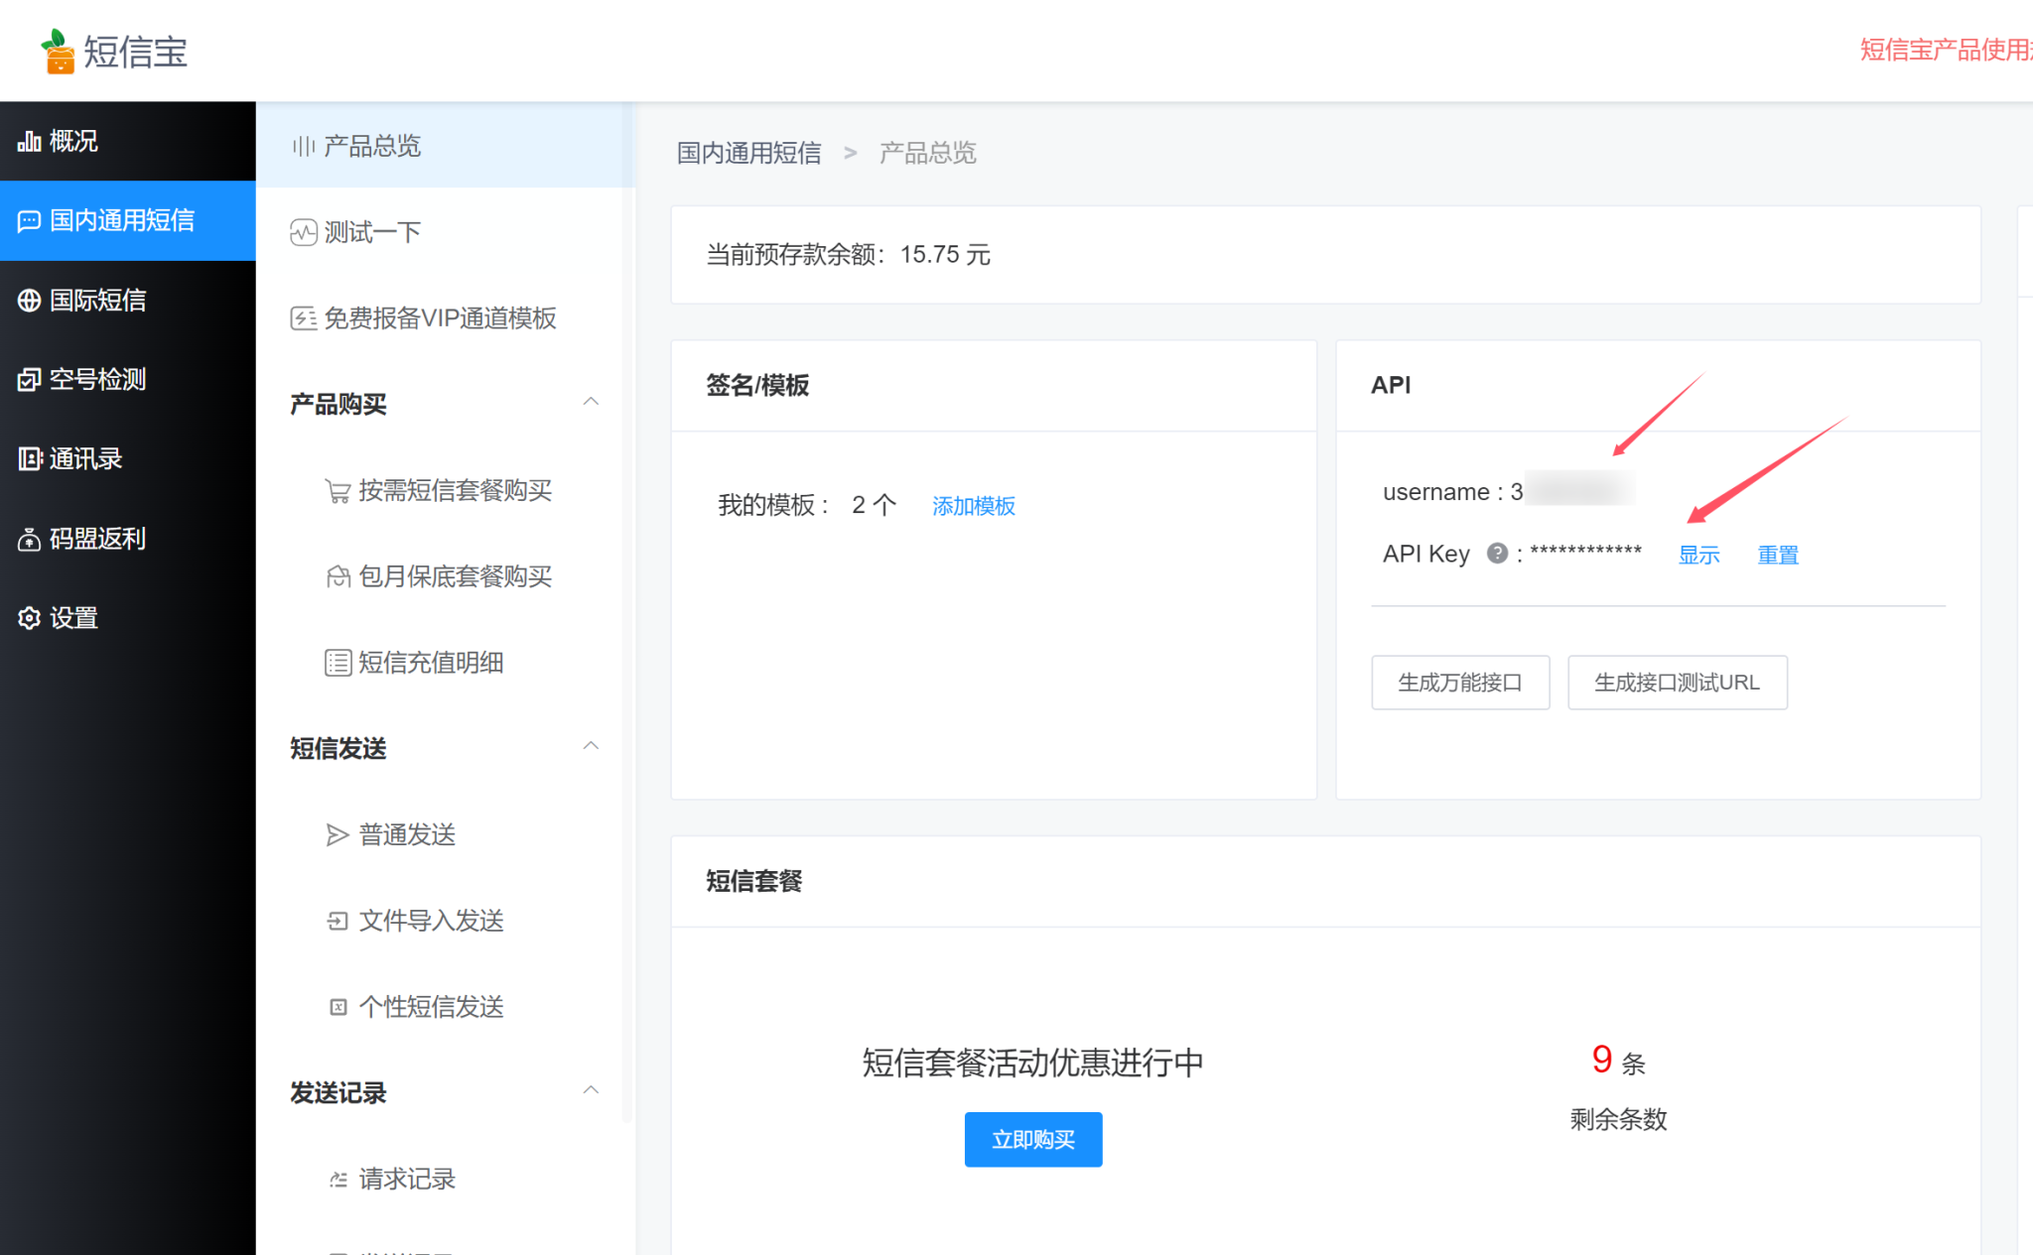This screenshot has height=1255, width=2033.
Task: Open 空号检测 sidebar icon
Action: [x=29, y=379]
